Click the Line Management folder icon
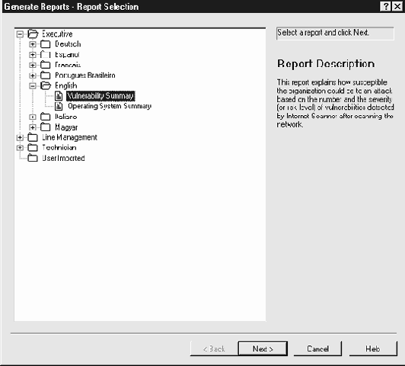The image size is (405, 366). 33,137
